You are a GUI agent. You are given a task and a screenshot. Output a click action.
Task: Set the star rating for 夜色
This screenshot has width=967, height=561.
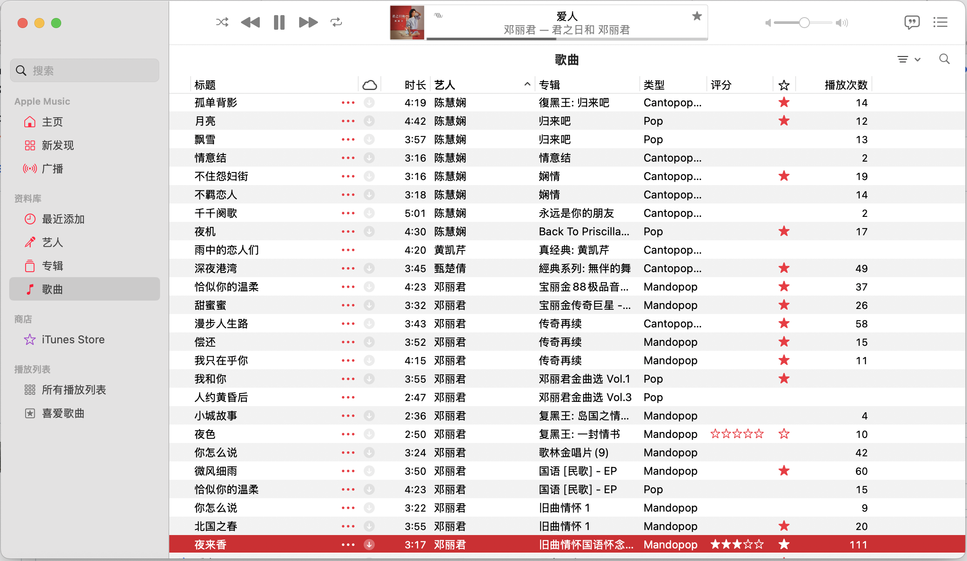(737, 434)
